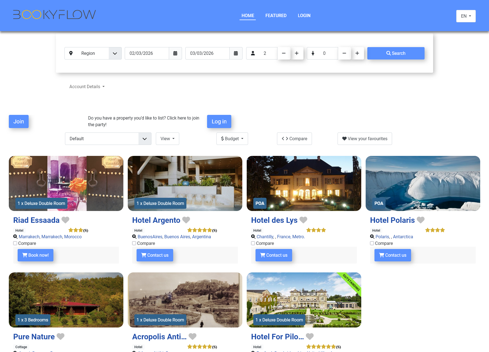Decrease the children guest count
489x352 pixels.
coord(344,53)
